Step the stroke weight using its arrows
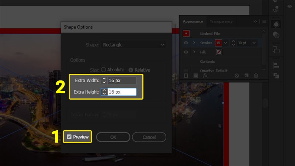The image size is (295, 166). coord(233,43)
